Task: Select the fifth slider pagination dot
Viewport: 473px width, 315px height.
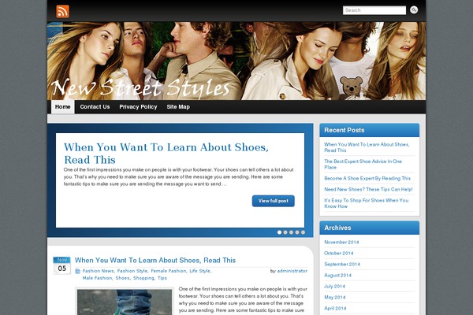Action: click(303, 232)
